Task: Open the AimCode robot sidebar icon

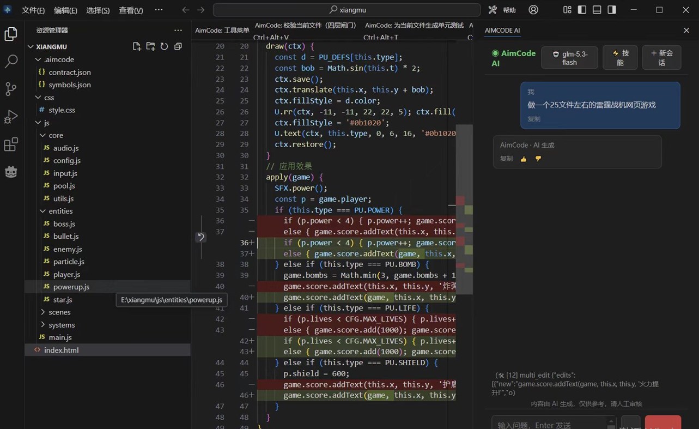Action: coord(11,172)
